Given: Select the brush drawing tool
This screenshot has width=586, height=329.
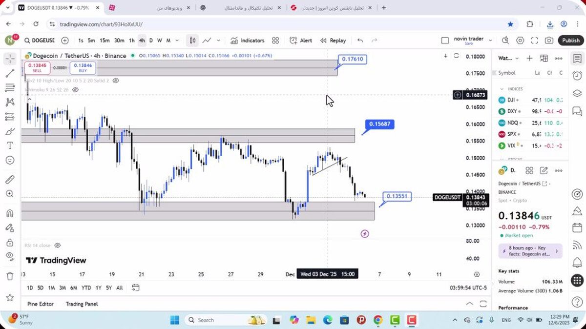Looking at the screenshot, I should (x=10, y=131).
